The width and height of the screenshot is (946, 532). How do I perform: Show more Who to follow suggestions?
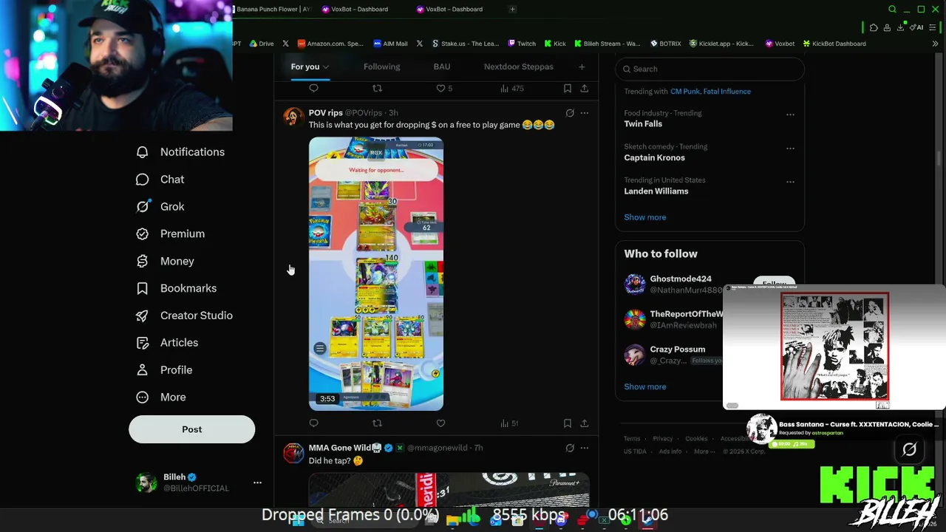645,386
